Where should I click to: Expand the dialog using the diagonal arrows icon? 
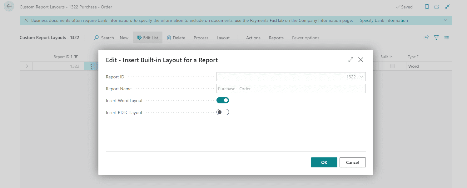click(350, 59)
